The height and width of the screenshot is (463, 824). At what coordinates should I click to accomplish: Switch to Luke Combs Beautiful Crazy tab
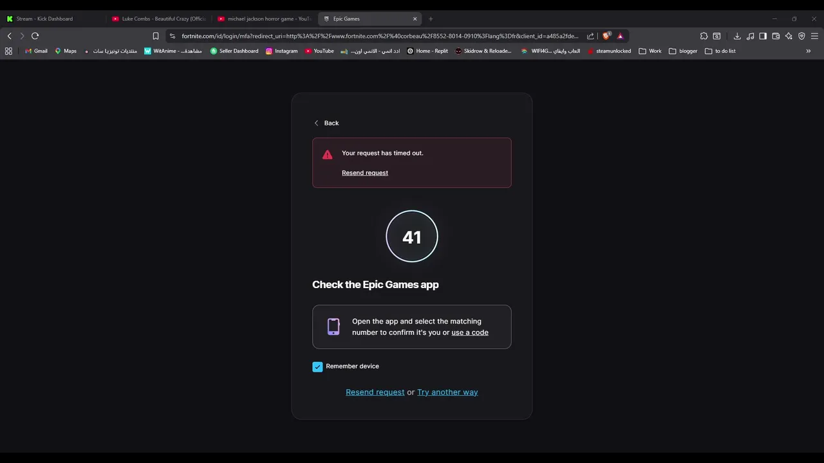[159, 19]
